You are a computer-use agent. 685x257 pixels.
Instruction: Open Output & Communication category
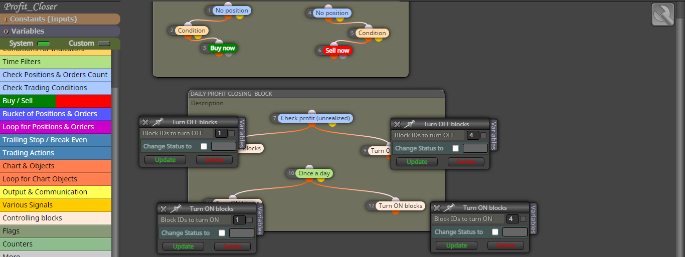[x=56, y=192]
